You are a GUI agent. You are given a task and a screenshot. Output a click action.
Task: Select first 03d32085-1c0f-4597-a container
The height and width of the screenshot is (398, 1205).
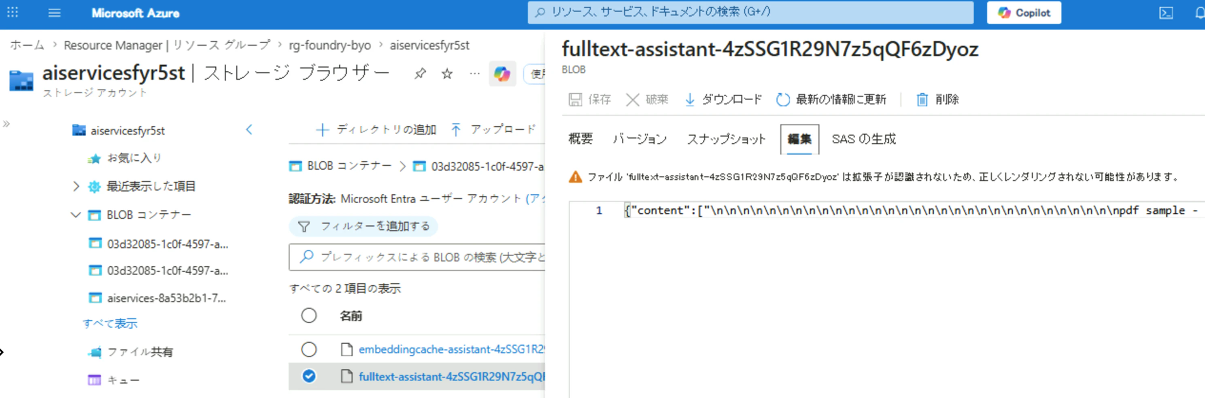pyautogui.click(x=159, y=244)
